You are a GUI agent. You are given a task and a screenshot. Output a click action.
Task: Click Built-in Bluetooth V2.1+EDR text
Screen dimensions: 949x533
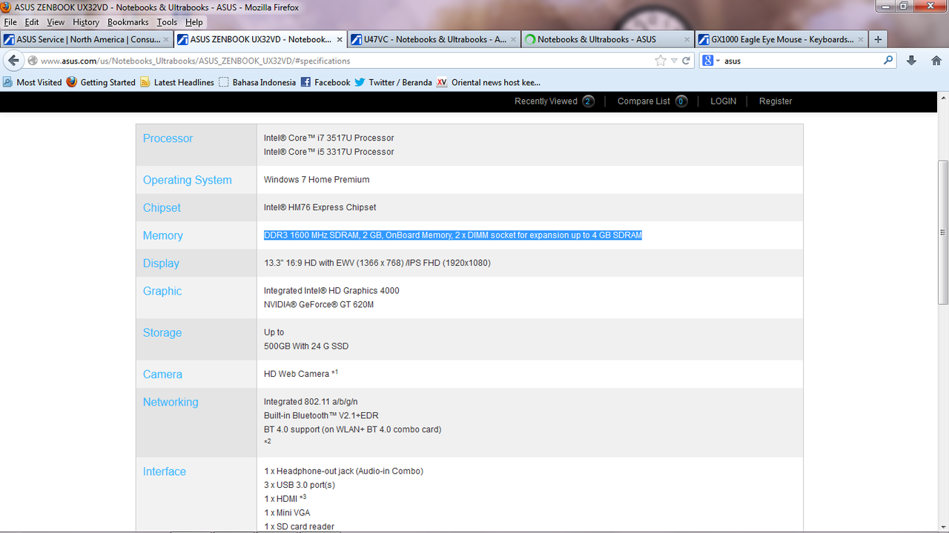pyautogui.click(x=321, y=415)
